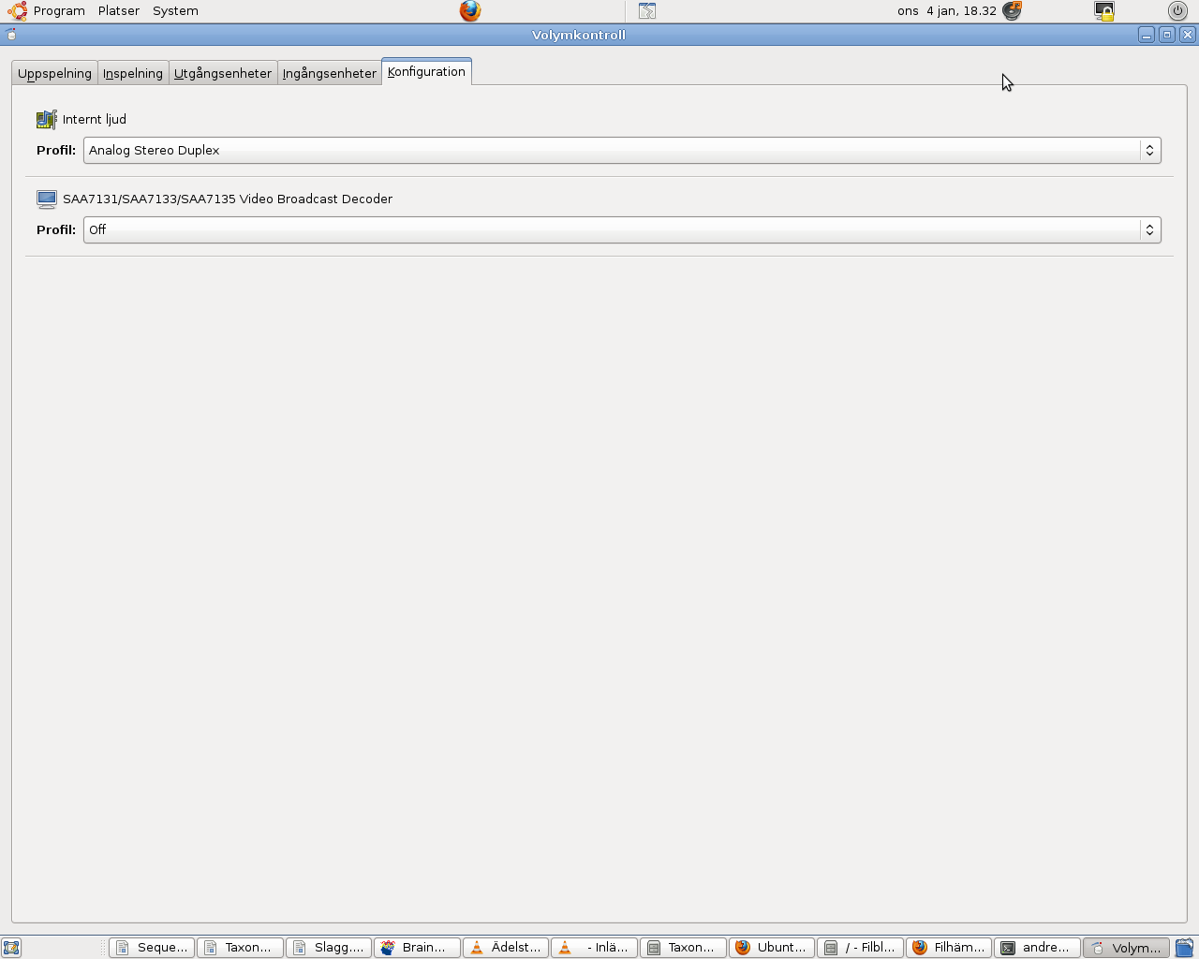Click the workspace switcher icon at bottom right

point(1185,948)
